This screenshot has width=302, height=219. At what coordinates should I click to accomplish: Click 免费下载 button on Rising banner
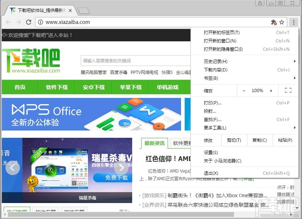[113, 177]
